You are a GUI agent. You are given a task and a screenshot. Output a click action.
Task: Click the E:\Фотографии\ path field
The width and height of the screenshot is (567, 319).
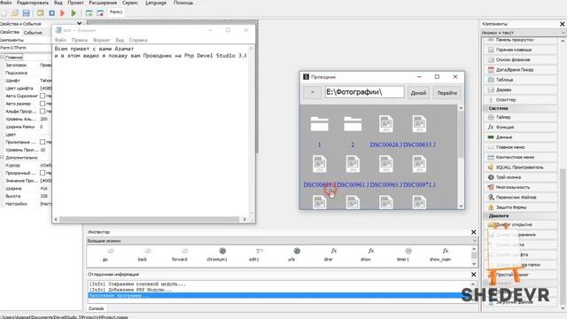coord(364,92)
